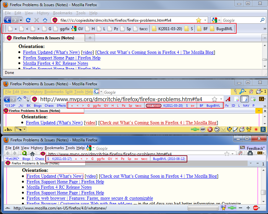This screenshot has width=268, height=214.
Task: Click red A icon in middle window toolbar
Action: click(228, 99)
